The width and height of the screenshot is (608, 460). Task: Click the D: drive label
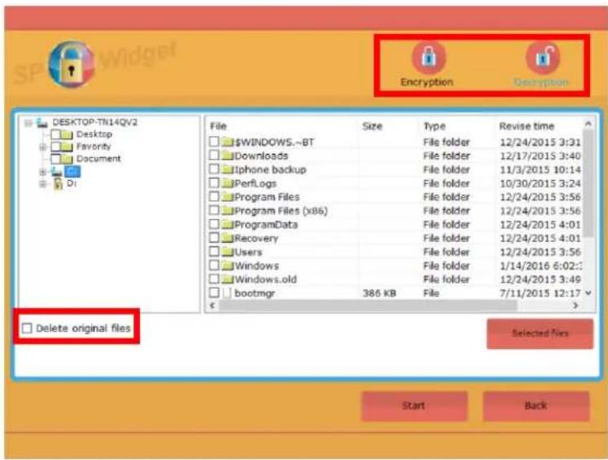pos(72,183)
